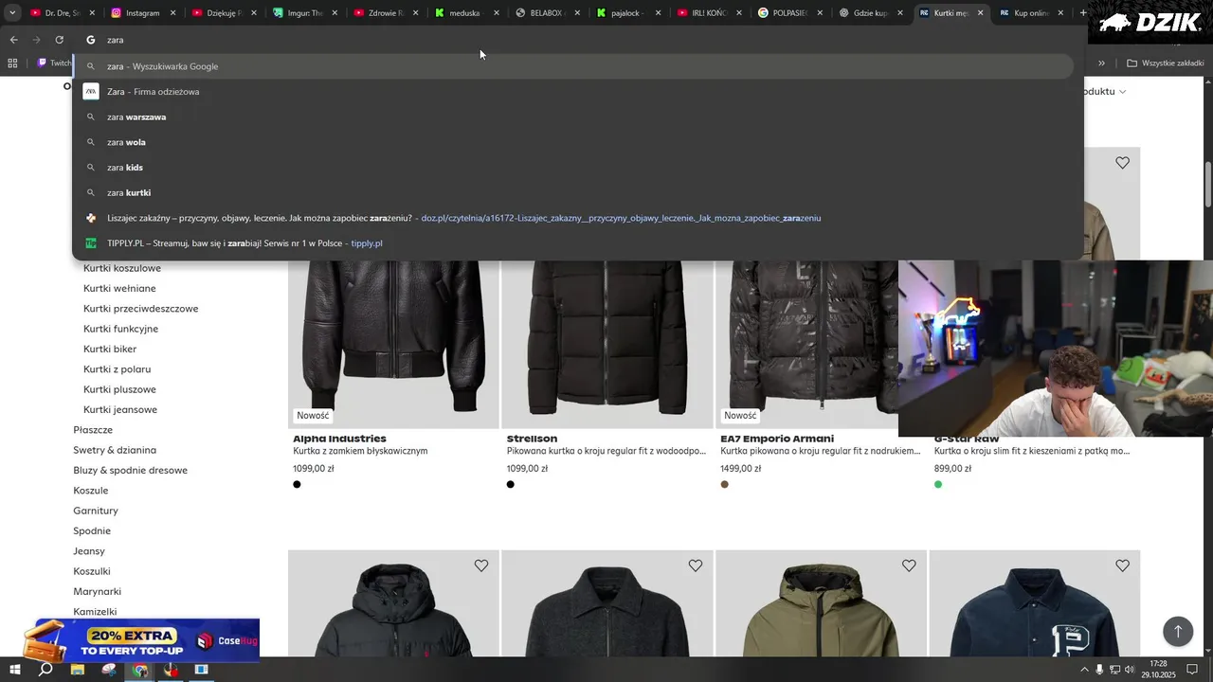
Task: Open the TIPPLY.PL suggestion
Action: click(574, 243)
